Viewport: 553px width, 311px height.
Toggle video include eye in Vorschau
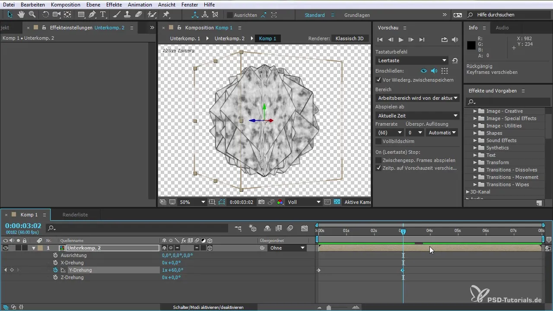pos(424,70)
